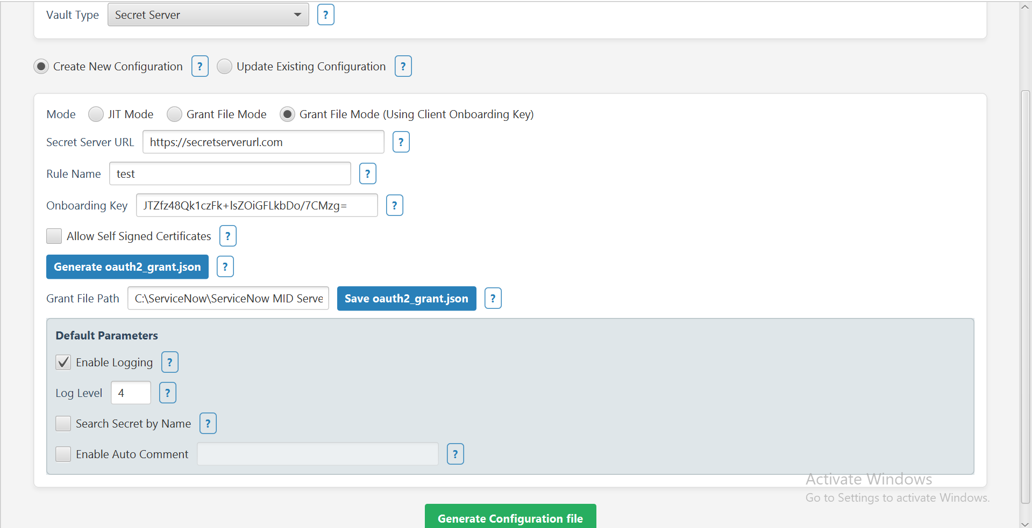Click help icon beside Save oauth2_grant.json button
1032x528 pixels.
(493, 299)
